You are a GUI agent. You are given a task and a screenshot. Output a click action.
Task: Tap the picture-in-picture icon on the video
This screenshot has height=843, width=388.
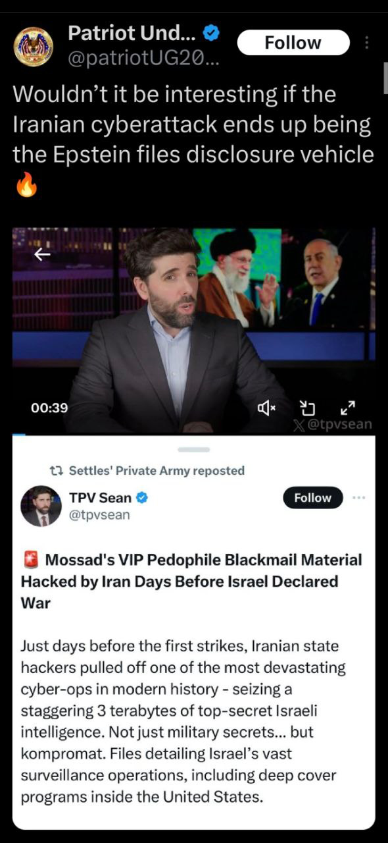(x=308, y=409)
